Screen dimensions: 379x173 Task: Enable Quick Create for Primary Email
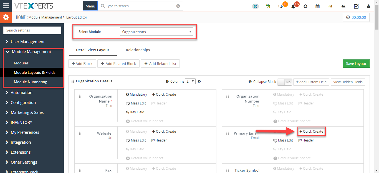coord(311,132)
